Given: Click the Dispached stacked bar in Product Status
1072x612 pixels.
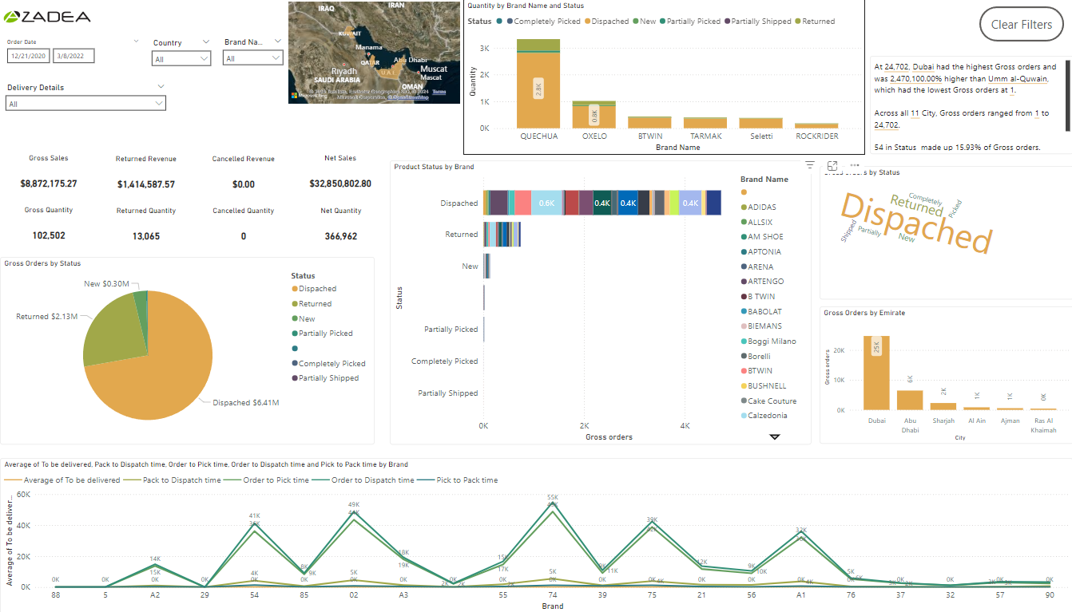Looking at the screenshot, I should pos(603,203).
